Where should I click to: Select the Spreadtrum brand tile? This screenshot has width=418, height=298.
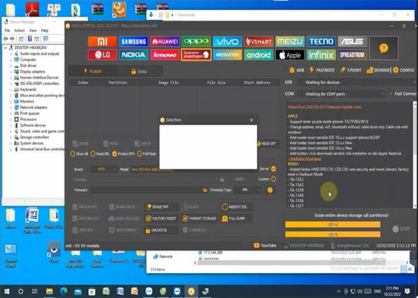pyautogui.click(x=352, y=55)
